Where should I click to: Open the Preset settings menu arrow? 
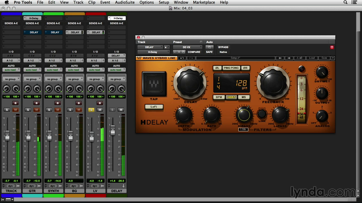201,42
